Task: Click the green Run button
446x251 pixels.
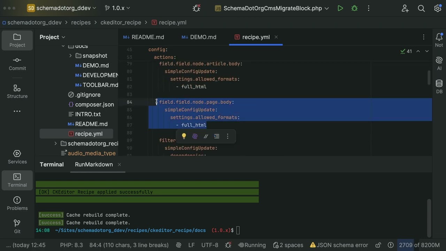Action: tap(340, 8)
